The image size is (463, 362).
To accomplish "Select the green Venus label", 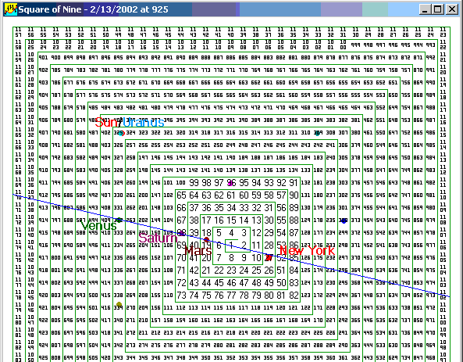I will click(98, 226).
